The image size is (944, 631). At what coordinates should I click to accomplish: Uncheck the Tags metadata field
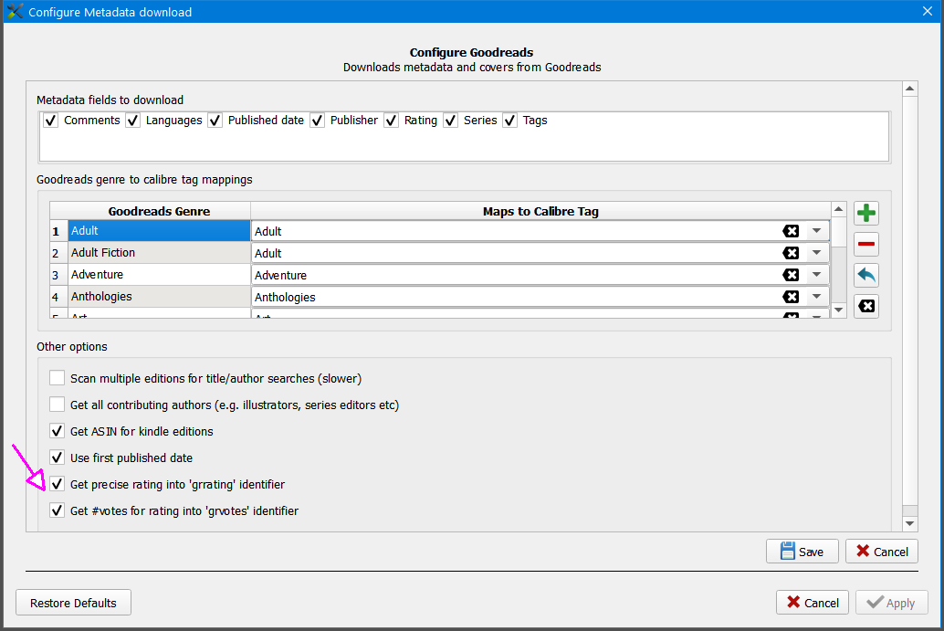(x=510, y=121)
